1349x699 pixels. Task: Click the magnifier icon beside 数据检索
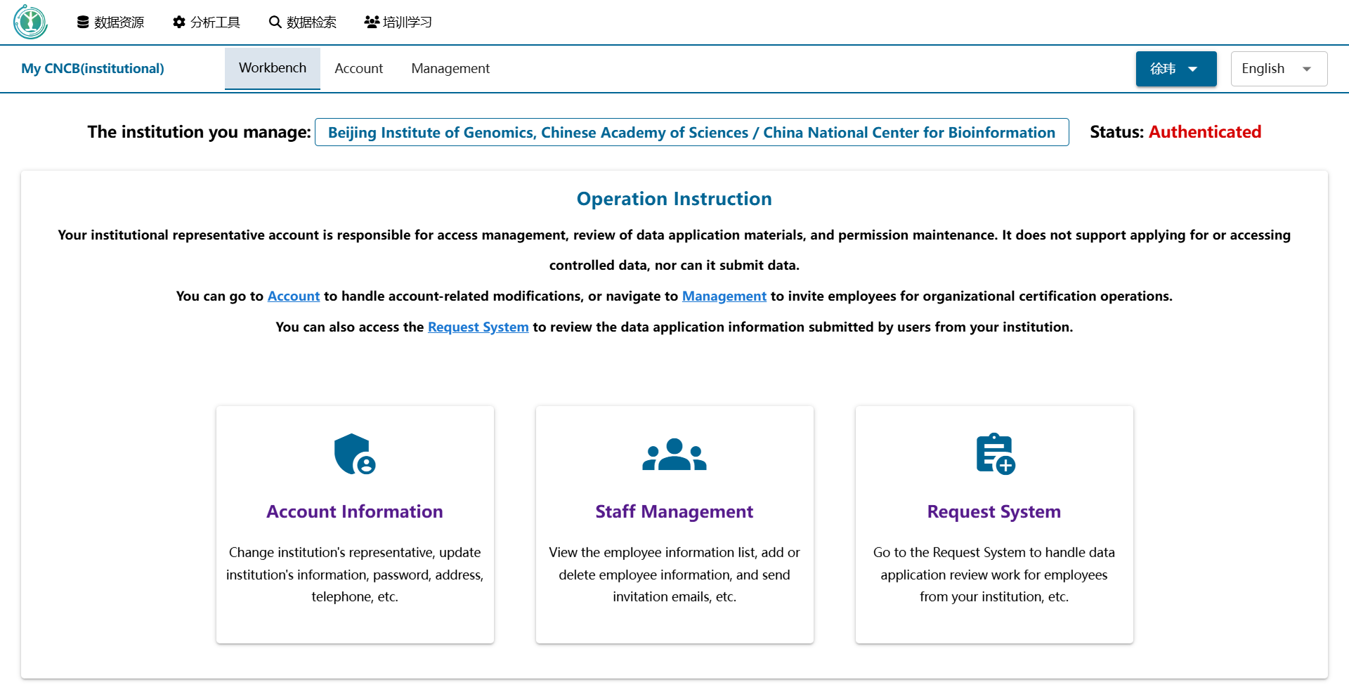point(275,22)
